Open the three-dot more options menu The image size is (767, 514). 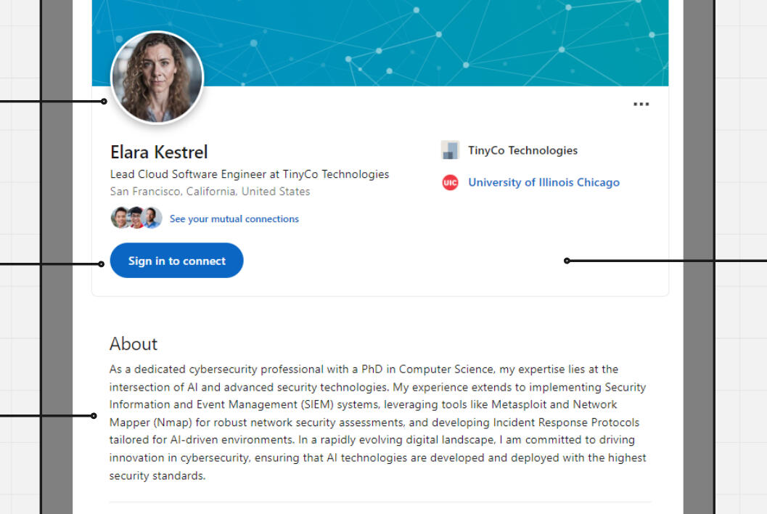(x=641, y=105)
